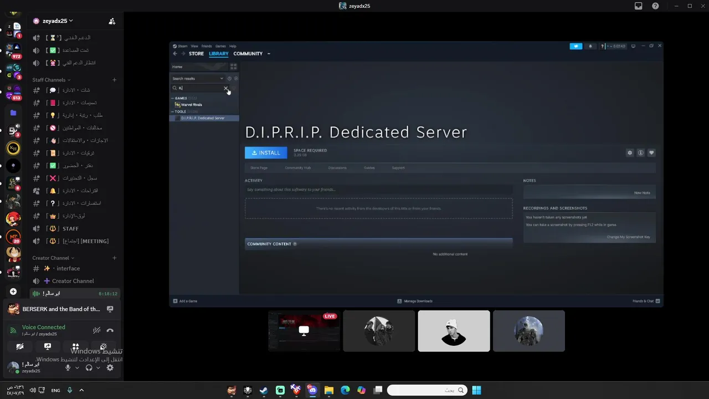This screenshot has height=399, width=709.
Task: Open Copilot from the taskbar
Action: [361, 390]
